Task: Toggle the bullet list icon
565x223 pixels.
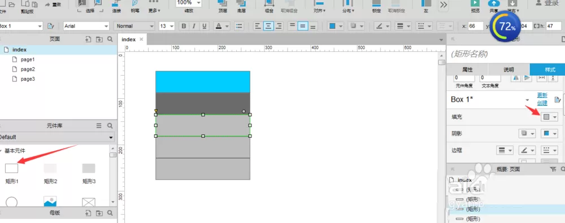Action: point(238,26)
